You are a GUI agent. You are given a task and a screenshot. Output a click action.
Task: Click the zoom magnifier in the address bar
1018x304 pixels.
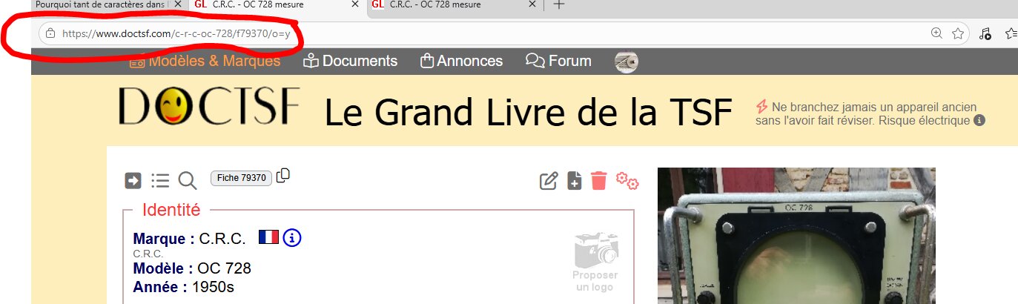point(936,33)
